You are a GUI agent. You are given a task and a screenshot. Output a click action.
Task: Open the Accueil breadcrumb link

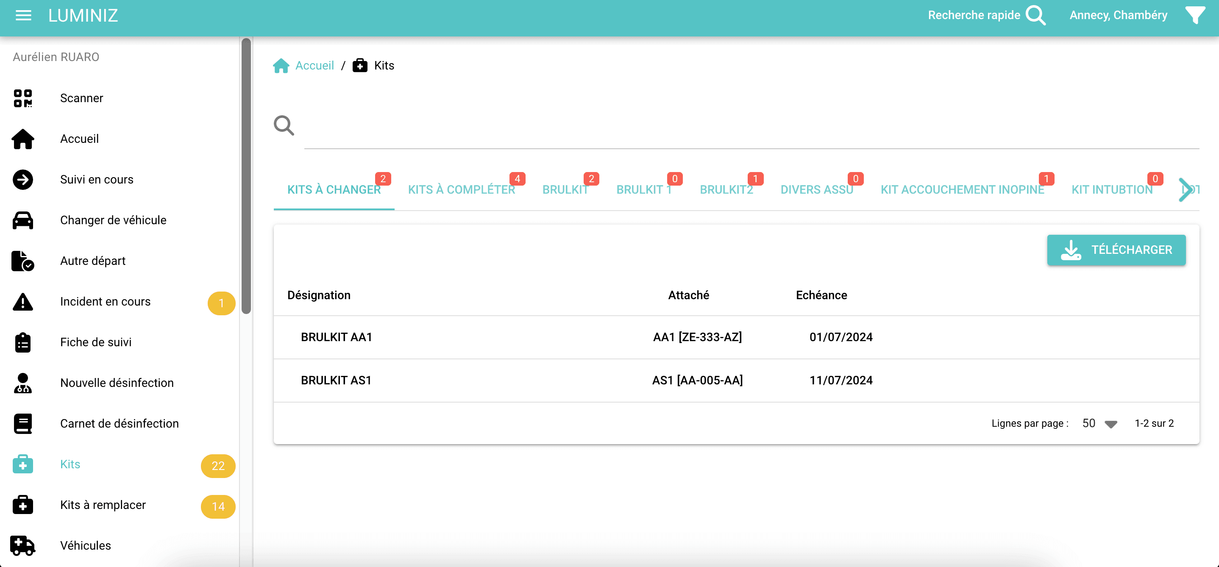coord(314,65)
